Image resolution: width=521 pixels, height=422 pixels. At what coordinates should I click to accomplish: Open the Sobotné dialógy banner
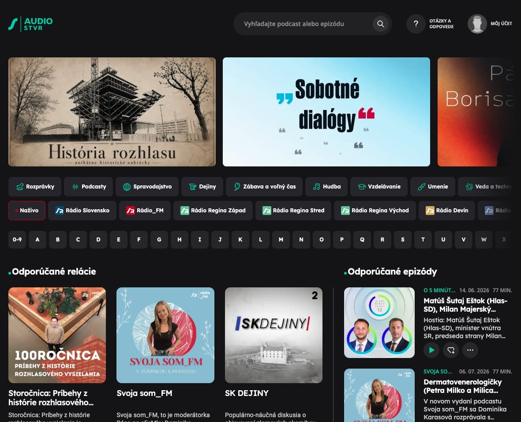326,112
